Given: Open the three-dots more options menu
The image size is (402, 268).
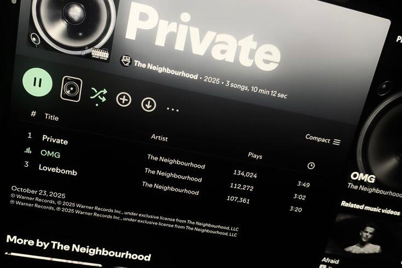Looking at the screenshot, I should pos(172,109).
